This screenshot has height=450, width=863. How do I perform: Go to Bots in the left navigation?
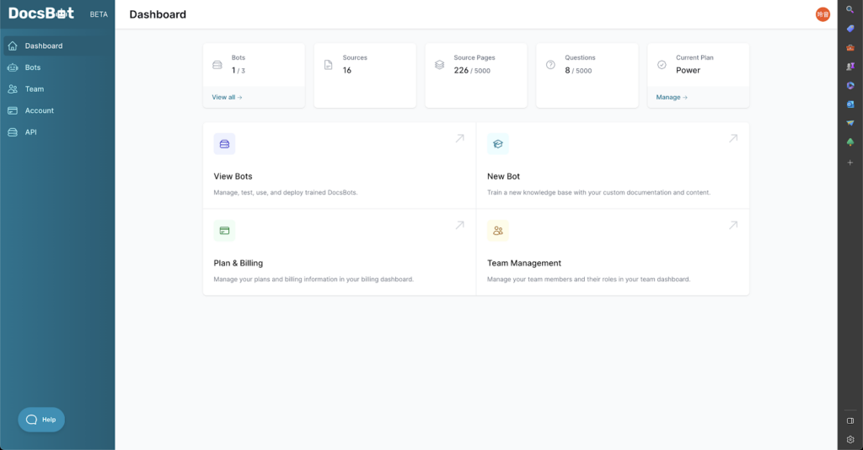point(32,67)
